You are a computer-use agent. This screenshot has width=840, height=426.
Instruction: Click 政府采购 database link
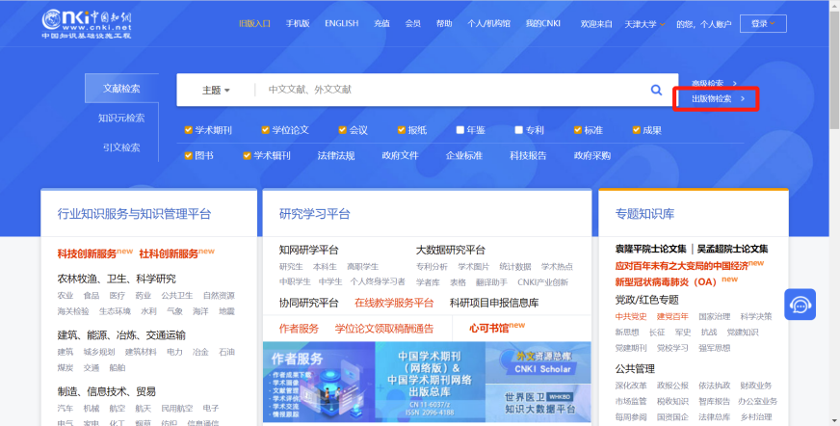click(x=592, y=155)
